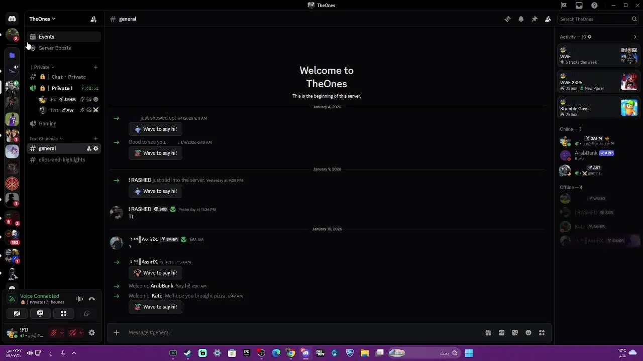Open Chat · Private text channel

(x=64, y=77)
